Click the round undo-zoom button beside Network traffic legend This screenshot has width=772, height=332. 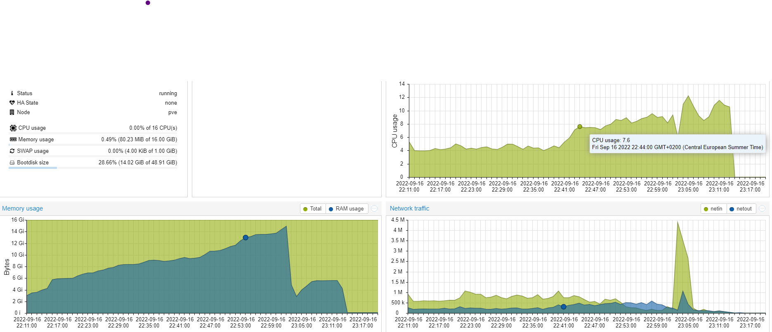762,209
